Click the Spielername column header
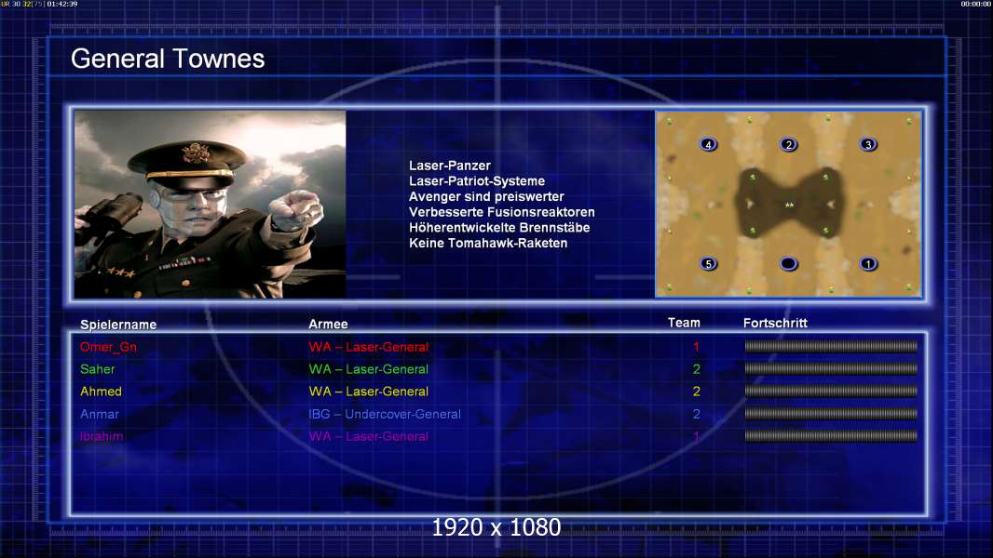The image size is (993, 558). (x=118, y=325)
